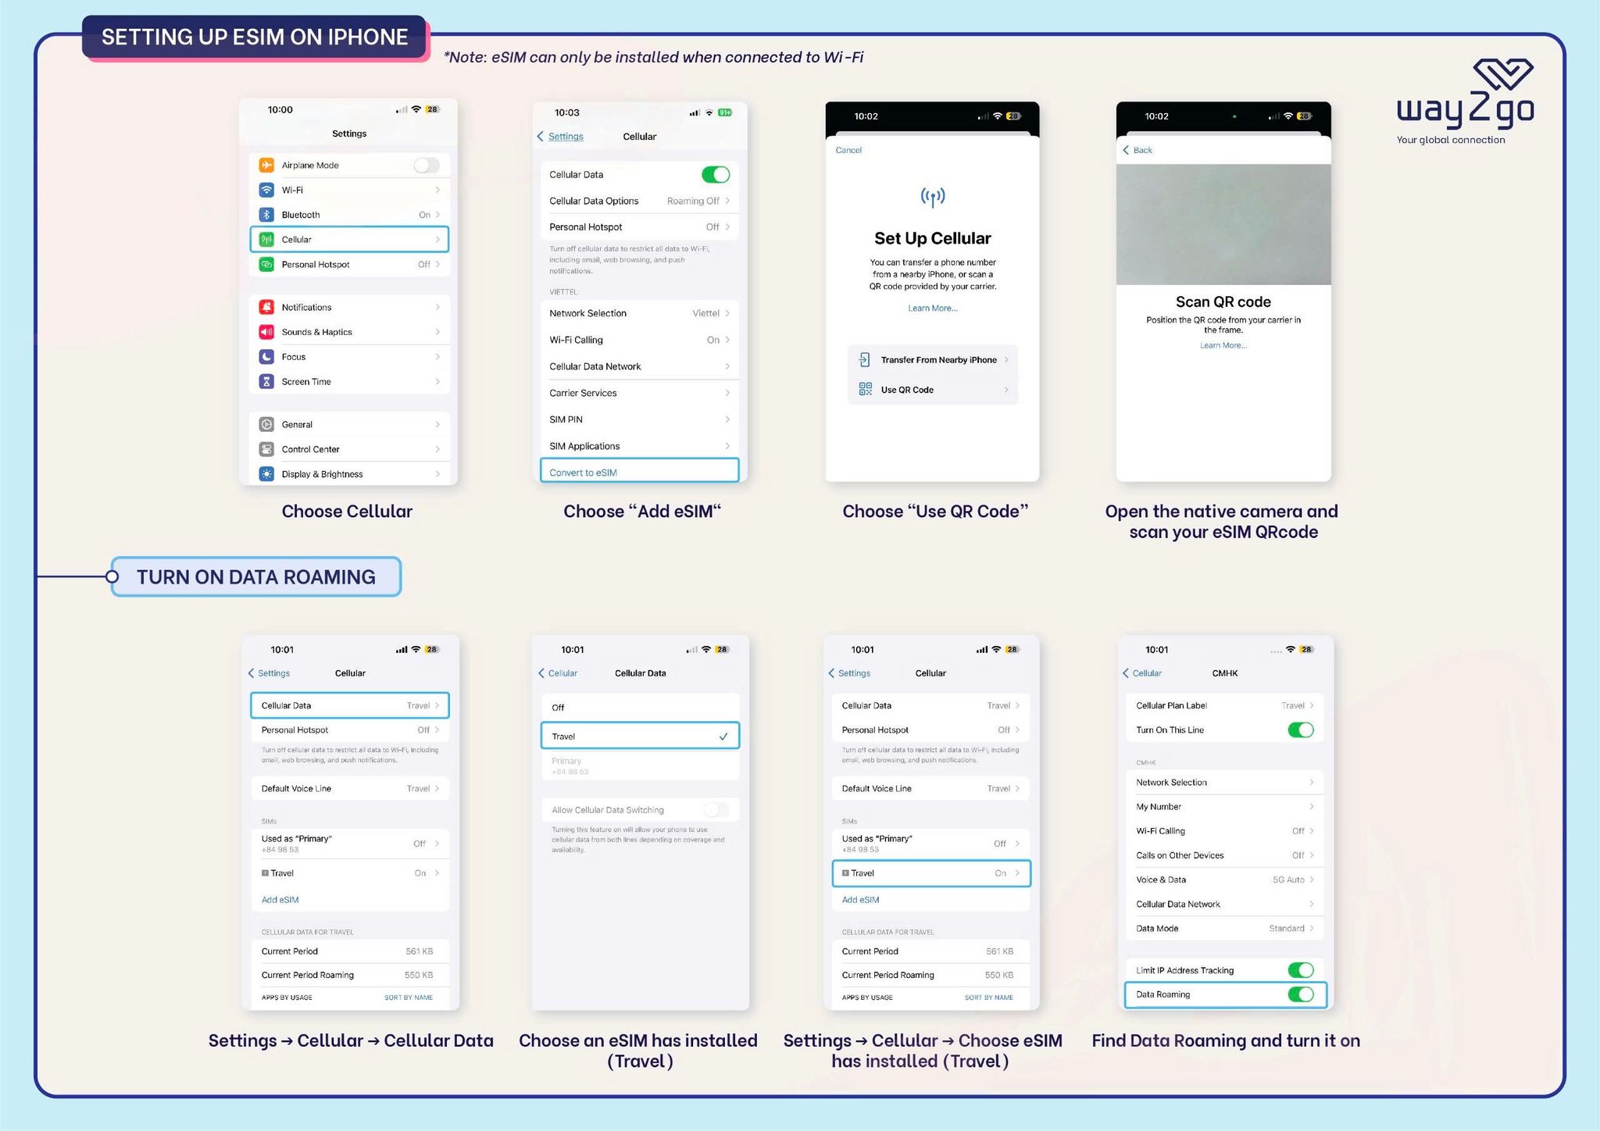Click Learn More link
This screenshot has height=1131, width=1600.
click(x=933, y=309)
